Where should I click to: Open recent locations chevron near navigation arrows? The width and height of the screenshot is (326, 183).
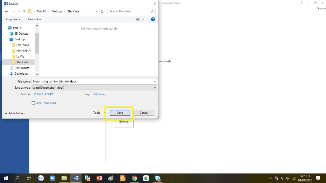click(19, 11)
